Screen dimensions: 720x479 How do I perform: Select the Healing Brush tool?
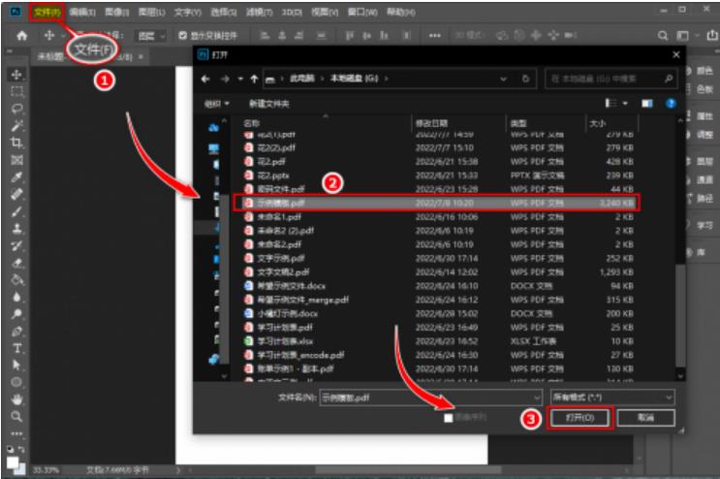(x=16, y=194)
